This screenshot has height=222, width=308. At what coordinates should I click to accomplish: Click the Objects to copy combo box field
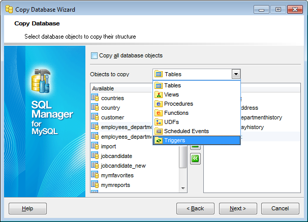coord(192,74)
